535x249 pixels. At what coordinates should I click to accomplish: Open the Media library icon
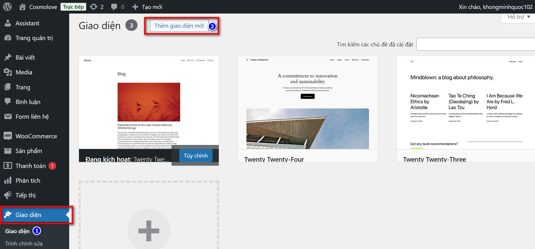click(8, 72)
